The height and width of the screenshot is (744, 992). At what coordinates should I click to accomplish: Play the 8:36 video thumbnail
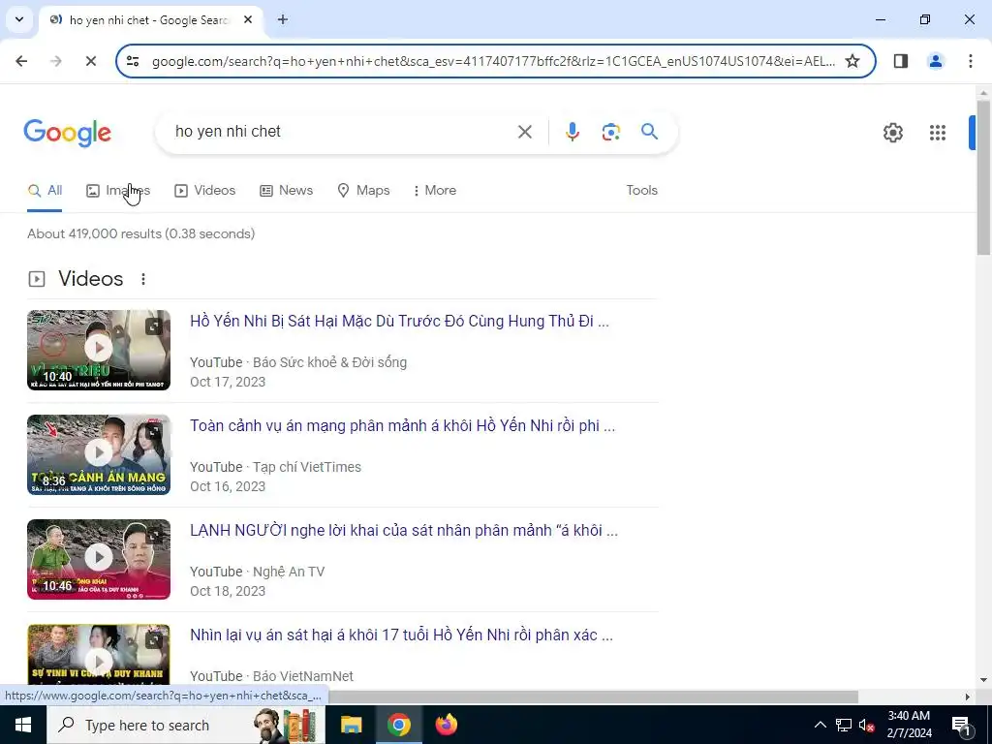click(x=99, y=454)
